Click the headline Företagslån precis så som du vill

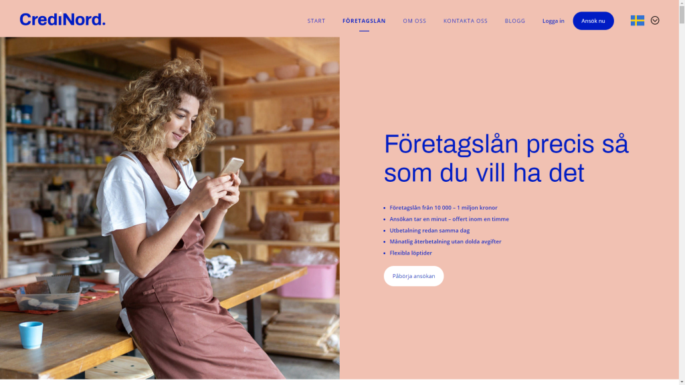506,158
